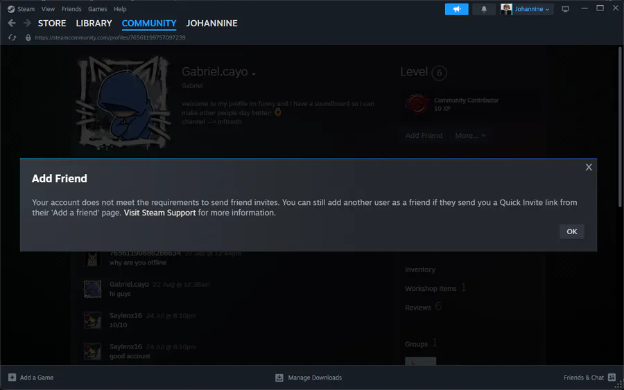Open the announcements megaphone button
The width and height of the screenshot is (624, 390).
coord(456,9)
